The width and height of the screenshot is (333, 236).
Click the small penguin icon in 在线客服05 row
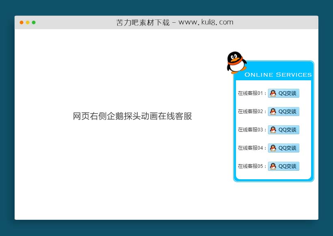273,166
